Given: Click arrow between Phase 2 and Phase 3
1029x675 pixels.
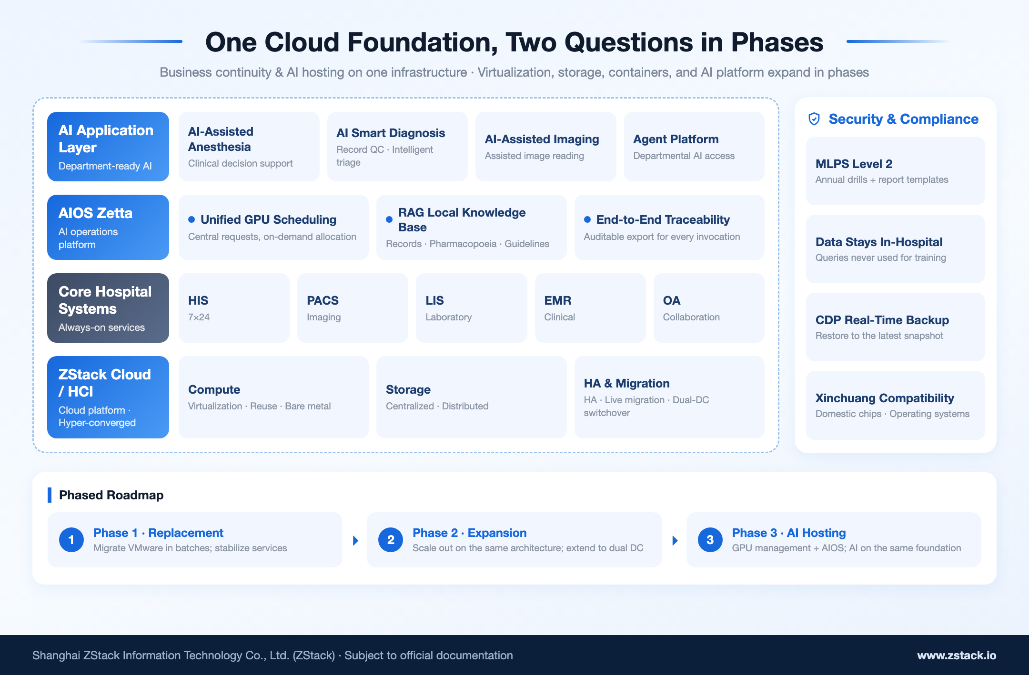Looking at the screenshot, I should 675,540.
